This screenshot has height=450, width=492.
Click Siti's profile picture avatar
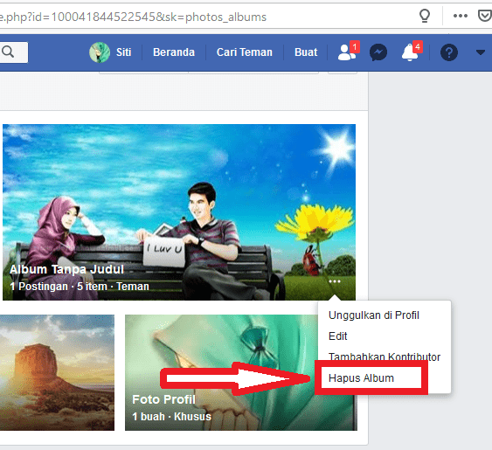point(100,52)
